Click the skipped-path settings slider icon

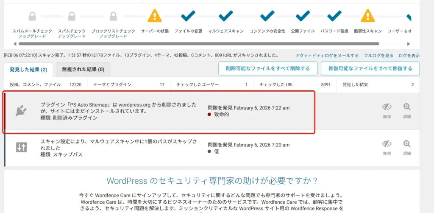tap(21, 147)
